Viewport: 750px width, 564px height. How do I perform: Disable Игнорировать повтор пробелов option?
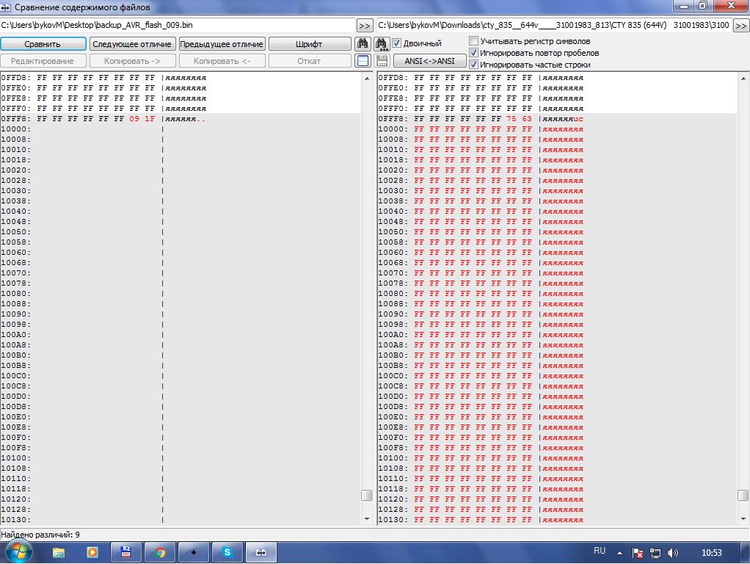coord(473,53)
